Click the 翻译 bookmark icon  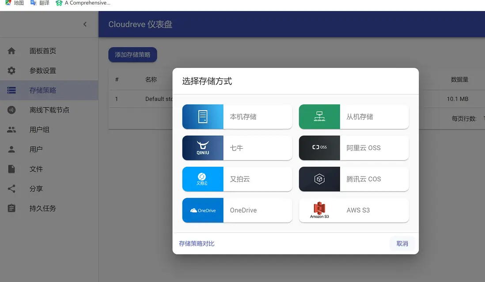[34, 3]
